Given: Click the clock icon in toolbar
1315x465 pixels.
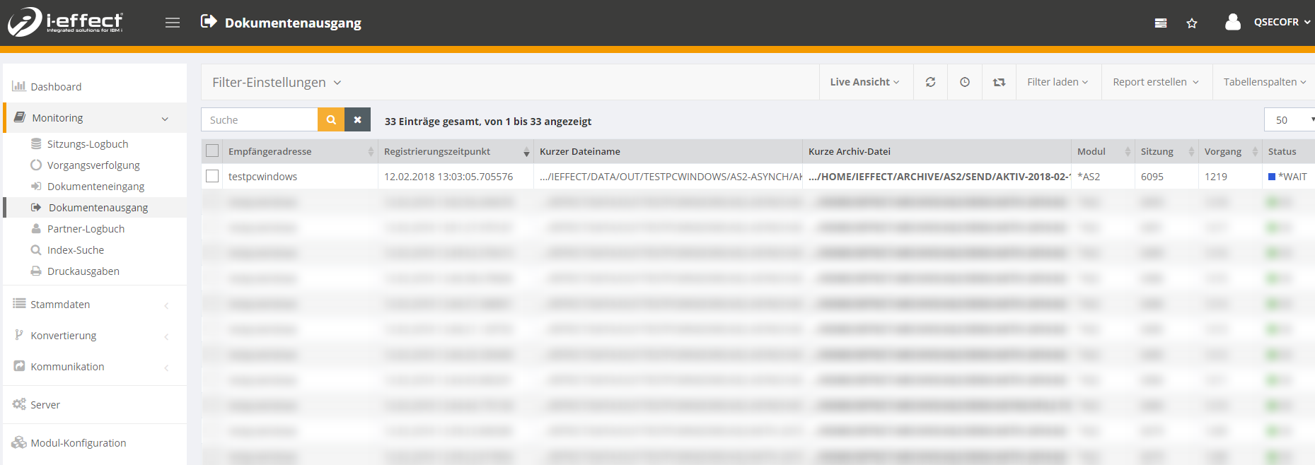Looking at the screenshot, I should [965, 82].
